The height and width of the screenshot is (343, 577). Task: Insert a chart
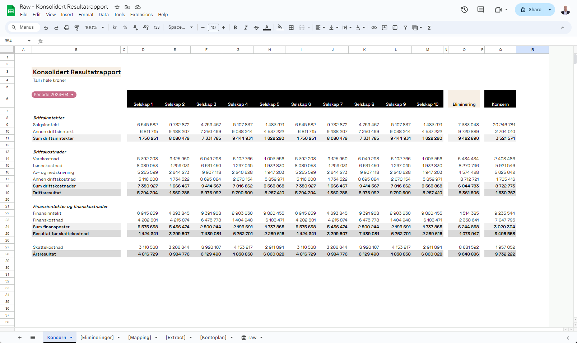pos(395,28)
